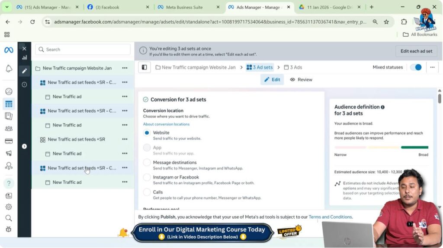
Task: Select the pencil edit icon in dark panel
Action: (x=24, y=71)
